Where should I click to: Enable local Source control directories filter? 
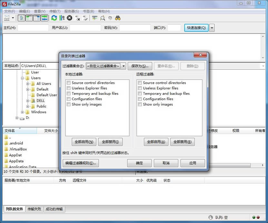pos(68,83)
